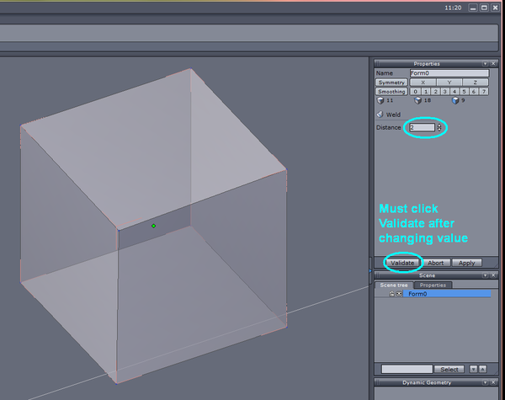Click the up arrow next to Select
Viewport: 505px width, 400px height.
482,369
